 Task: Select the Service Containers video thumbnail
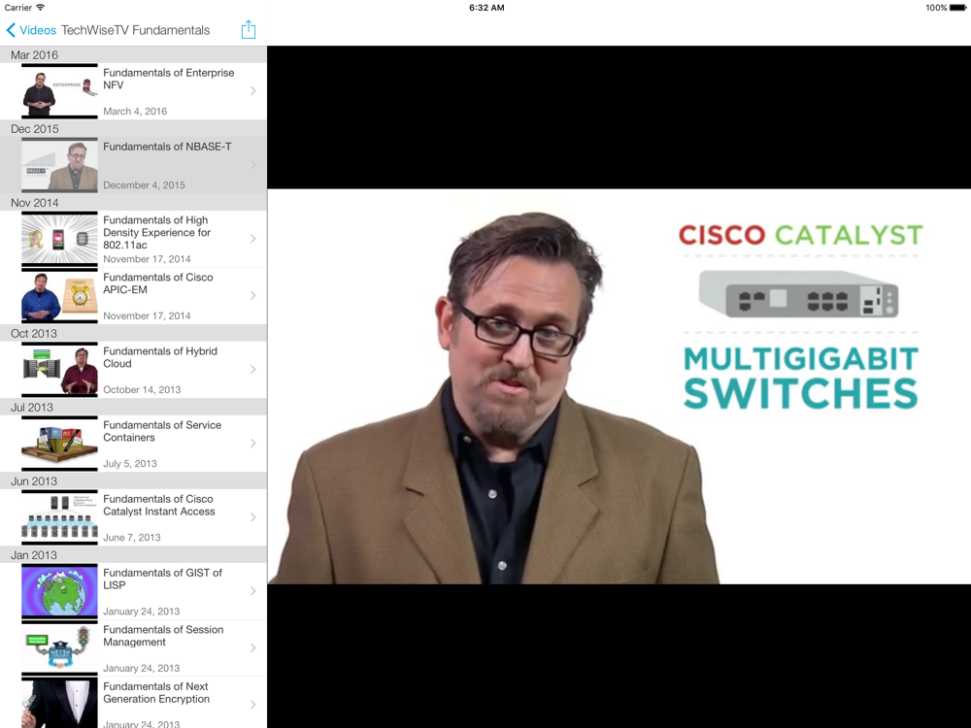click(x=59, y=444)
